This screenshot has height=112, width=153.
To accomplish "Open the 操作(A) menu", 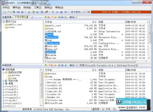I will tap(17, 7).
